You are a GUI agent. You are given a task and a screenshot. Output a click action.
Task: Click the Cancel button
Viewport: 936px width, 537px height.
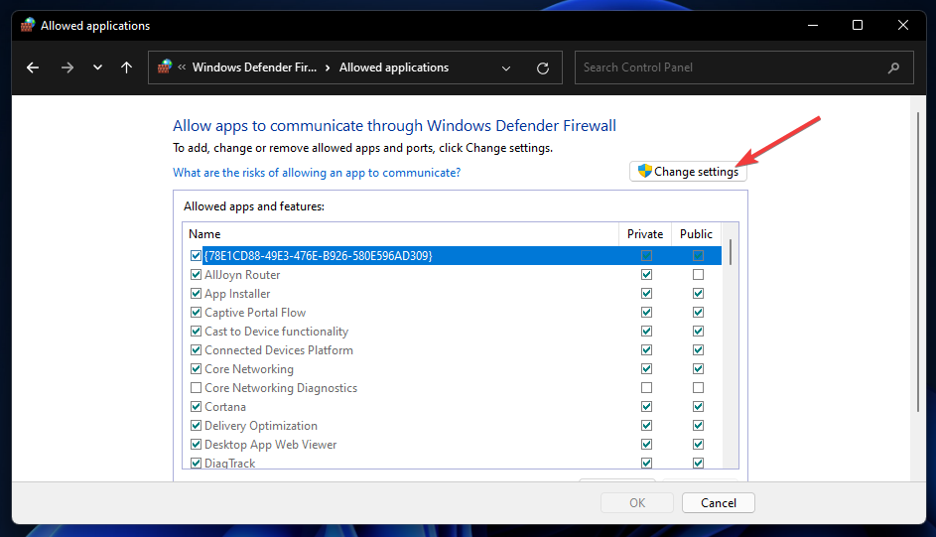click(x=718, y=503)
